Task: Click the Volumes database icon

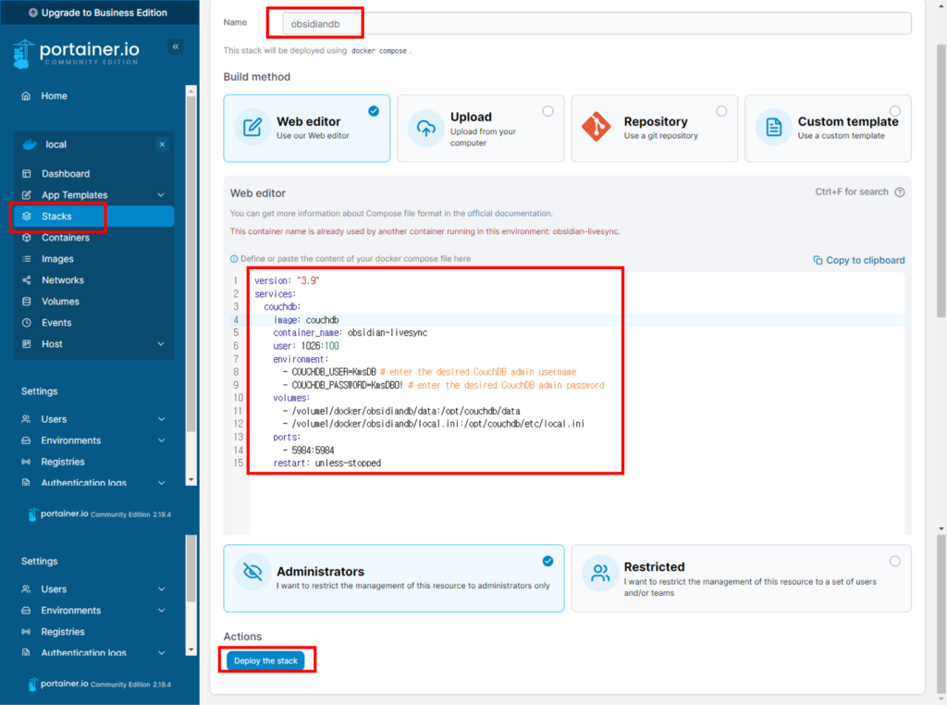Action: click(x=27, y=302)
